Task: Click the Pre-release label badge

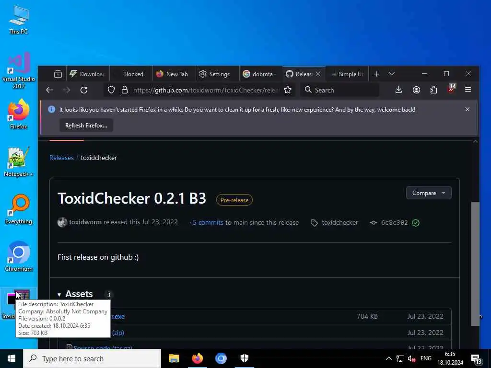Action: [x=234, y=200]
